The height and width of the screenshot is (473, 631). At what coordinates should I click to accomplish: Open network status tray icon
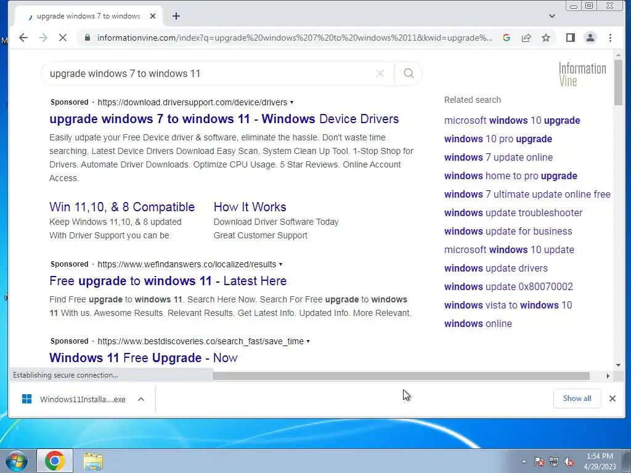[554, 461]
